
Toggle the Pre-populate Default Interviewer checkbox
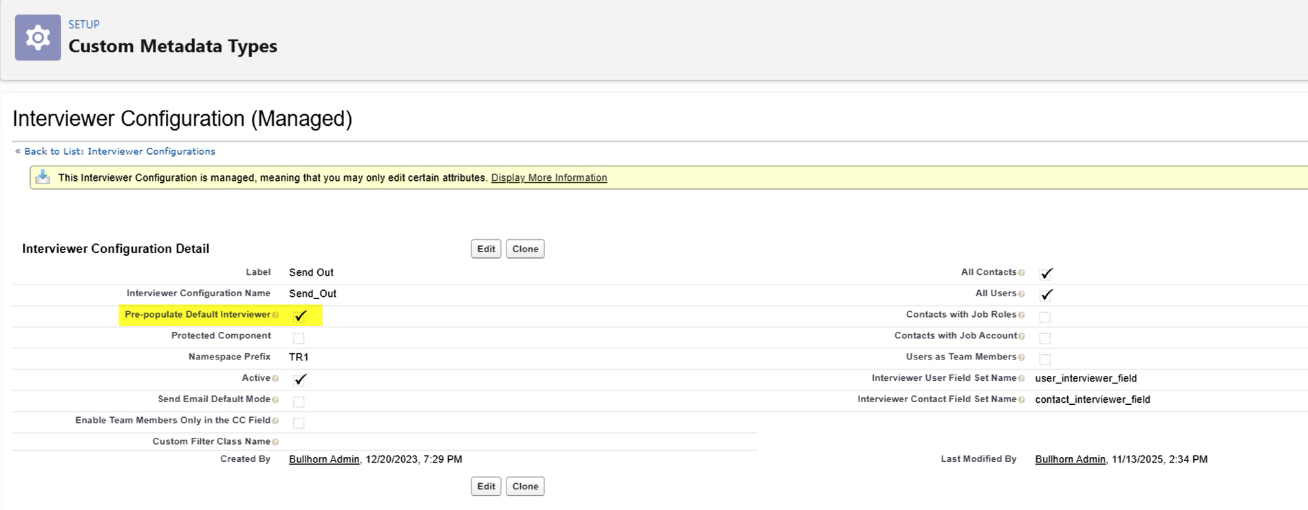click(x=300, y=315)
